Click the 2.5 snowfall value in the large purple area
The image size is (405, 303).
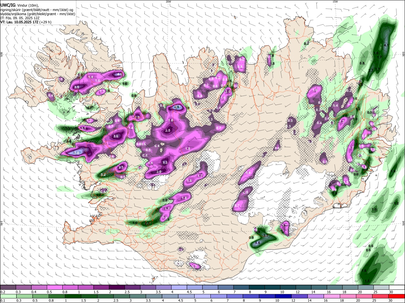click(x=168, y=130)
